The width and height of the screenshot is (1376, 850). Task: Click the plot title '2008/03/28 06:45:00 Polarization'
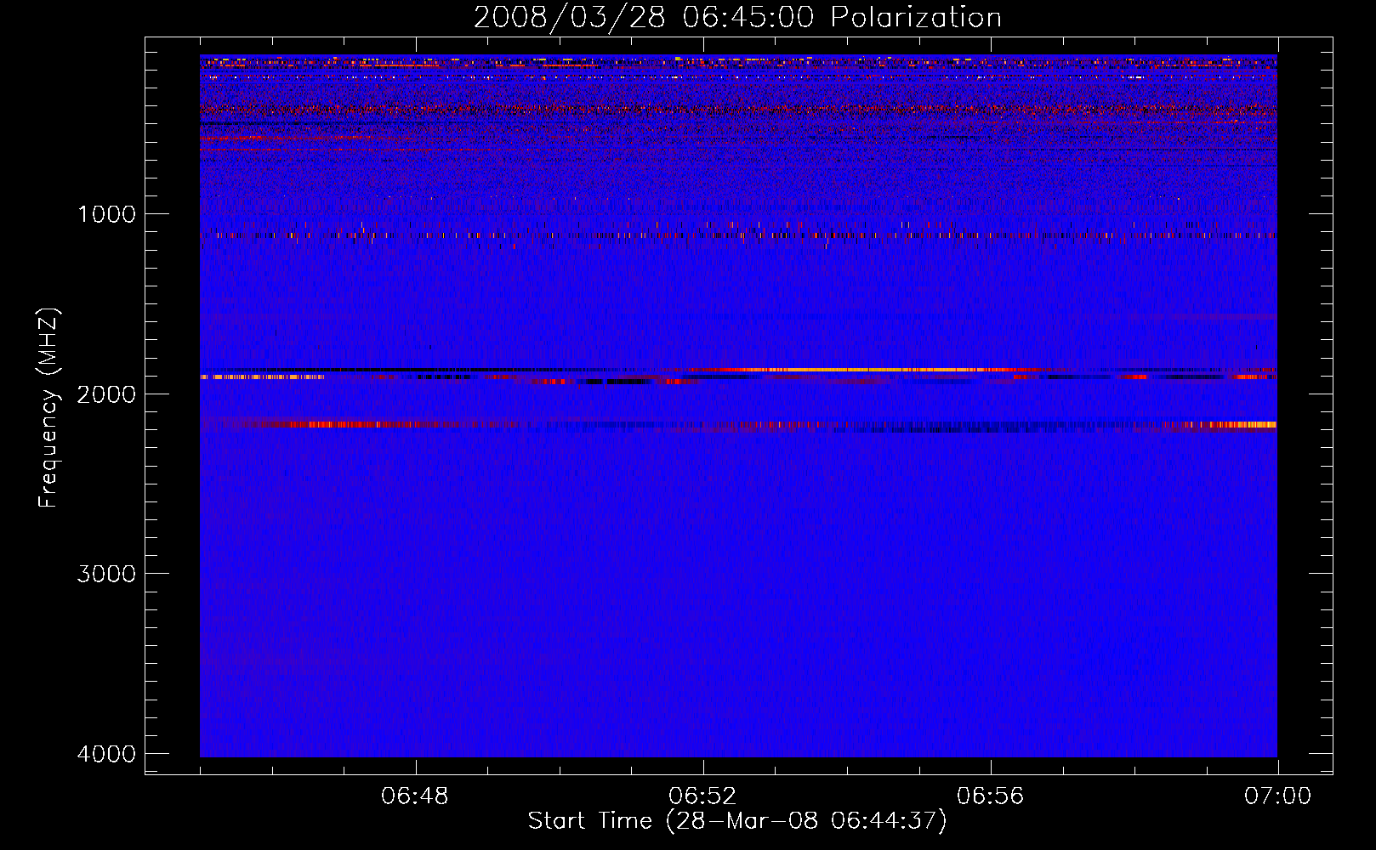coord(737,18)
